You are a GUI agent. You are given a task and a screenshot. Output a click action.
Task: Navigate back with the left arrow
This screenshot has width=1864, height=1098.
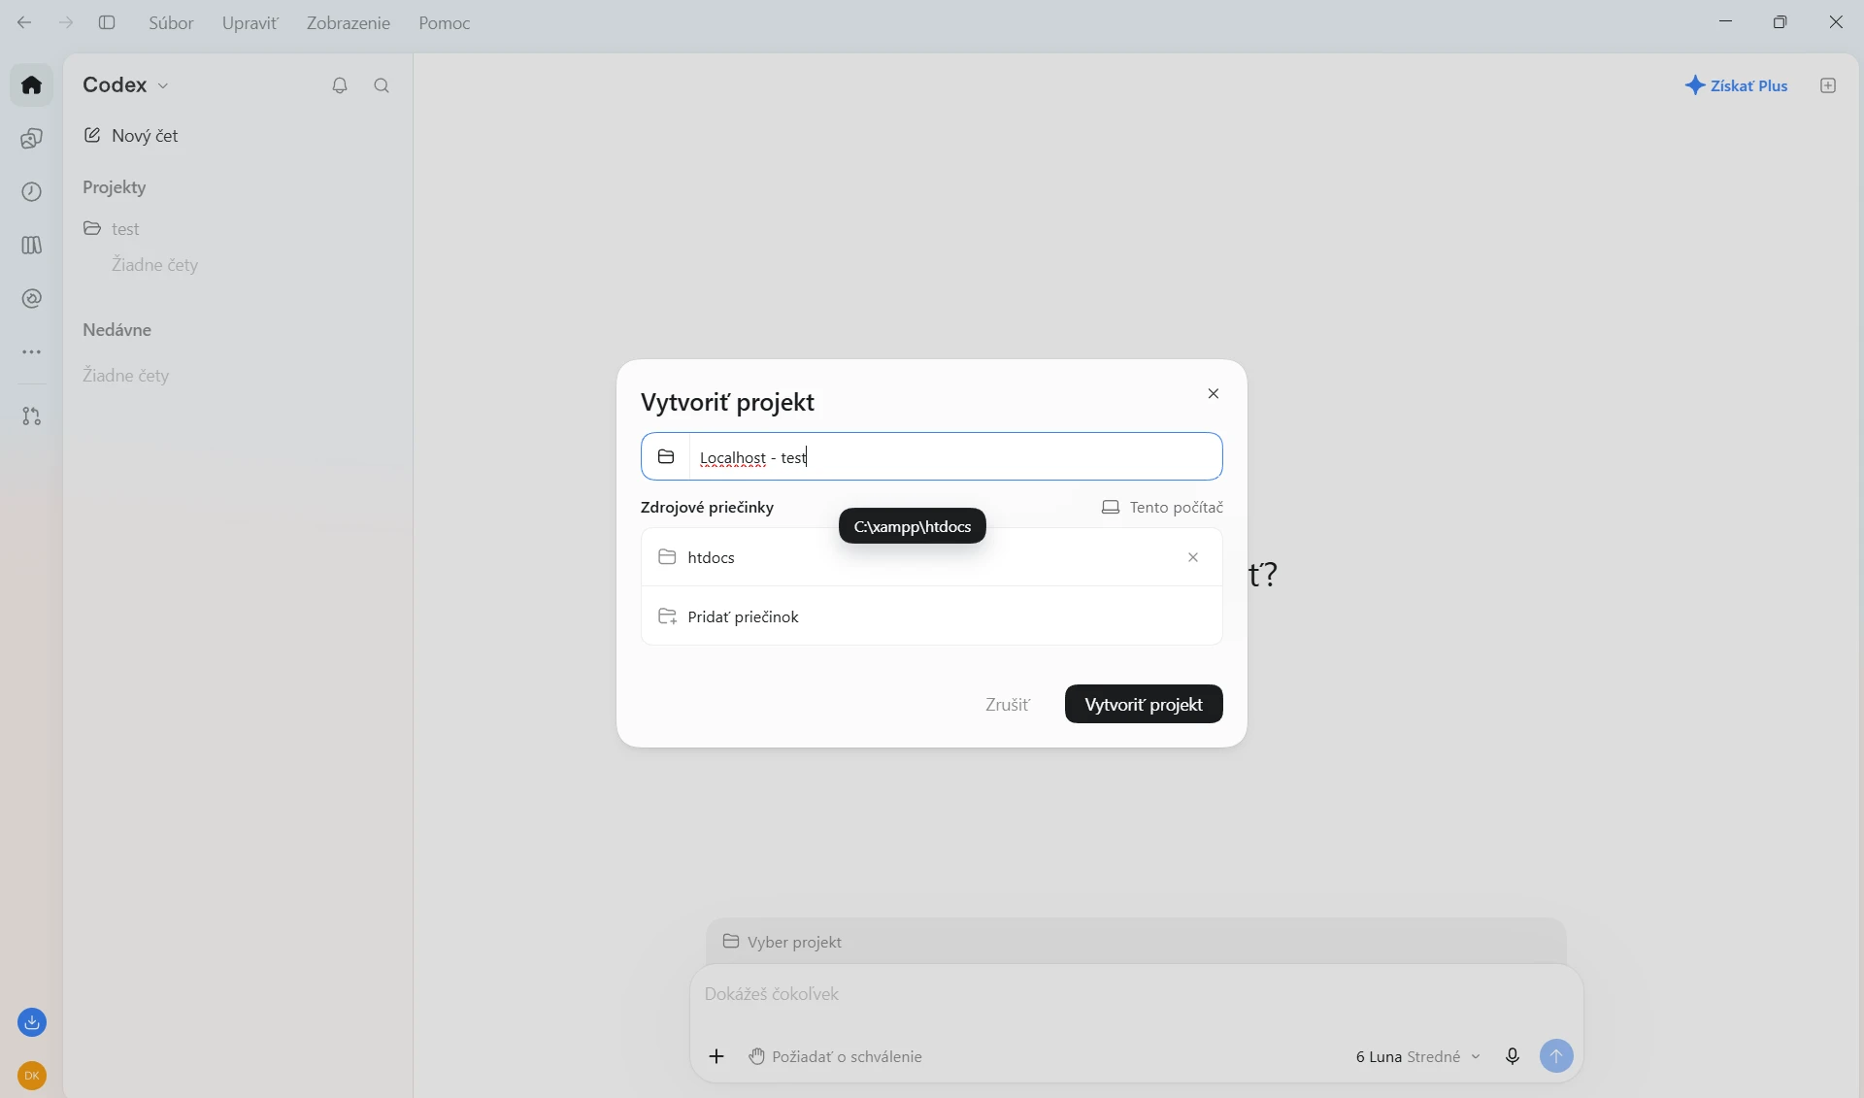tap(24, 22)
